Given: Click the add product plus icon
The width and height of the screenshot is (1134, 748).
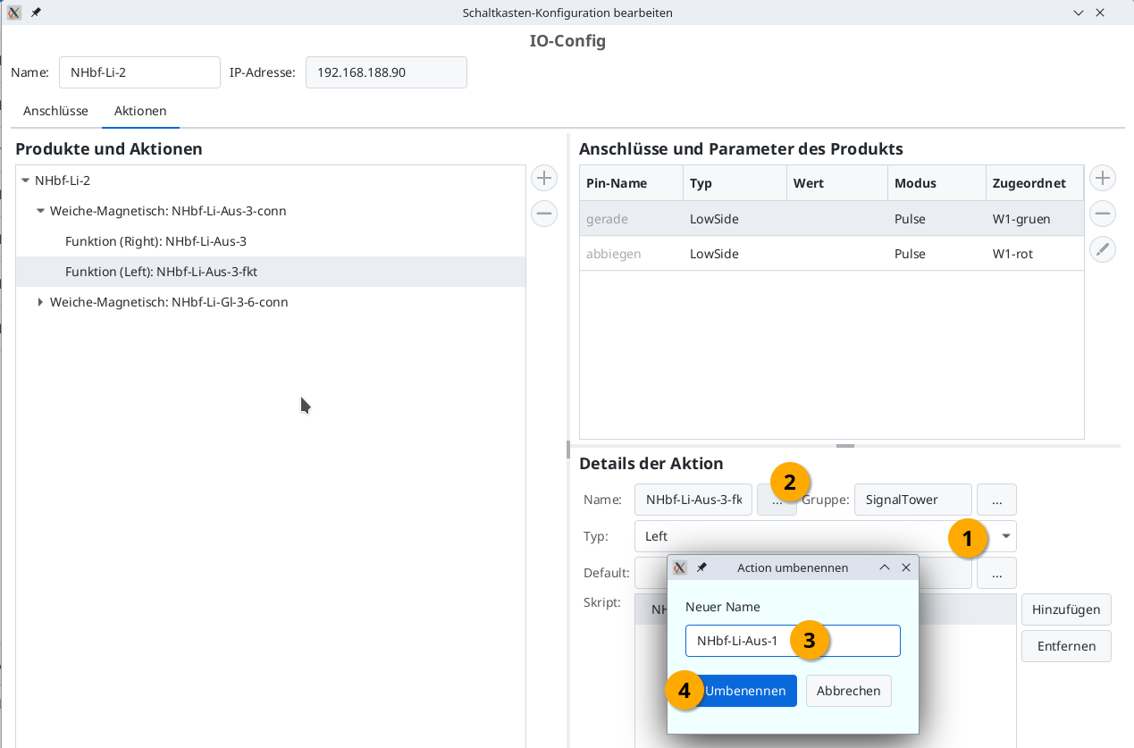Looking at the screenshot, I should click(x=544, y=178).
